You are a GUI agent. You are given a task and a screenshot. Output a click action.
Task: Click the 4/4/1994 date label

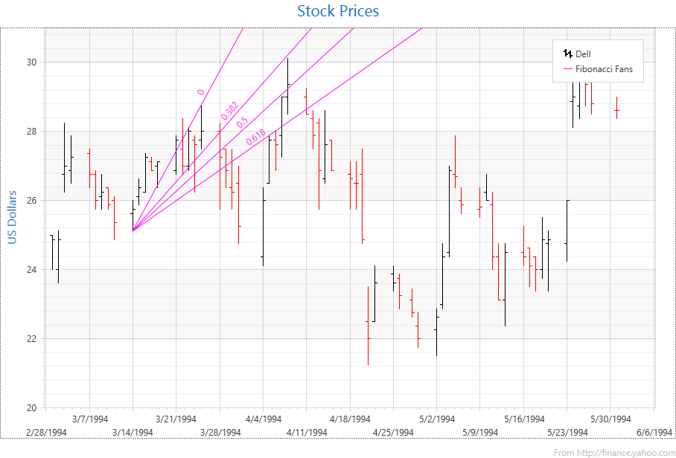point(264,419)
